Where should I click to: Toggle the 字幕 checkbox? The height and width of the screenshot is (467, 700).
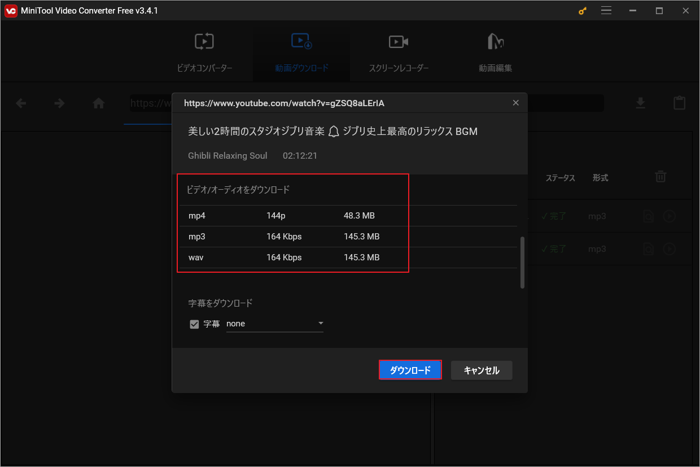click(x=194, y=324)
